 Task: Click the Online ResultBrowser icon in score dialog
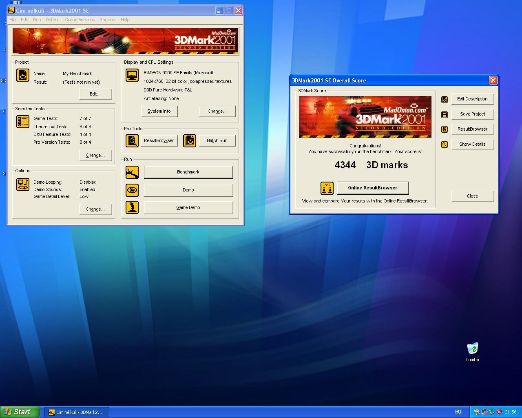327,188
